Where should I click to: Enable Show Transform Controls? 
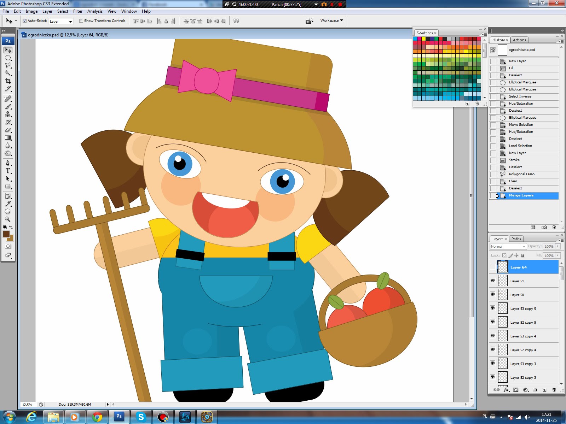pyautogui.click(x=81, y=20)
